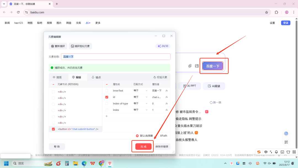The image size is (298, 168).
Task: Click the Windows Start button
Action: (6, 163)
